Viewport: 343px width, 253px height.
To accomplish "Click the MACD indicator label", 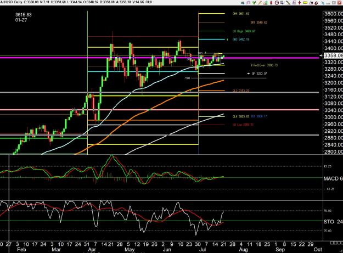I will 333,179.
